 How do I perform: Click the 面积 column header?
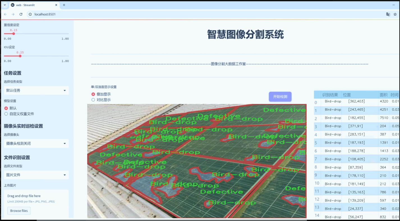tap(384, 95)
